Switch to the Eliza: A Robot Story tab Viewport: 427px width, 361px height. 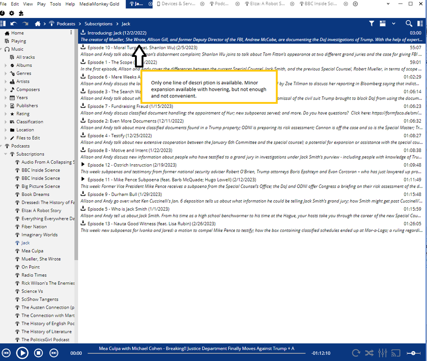click(x=265, y=4)
